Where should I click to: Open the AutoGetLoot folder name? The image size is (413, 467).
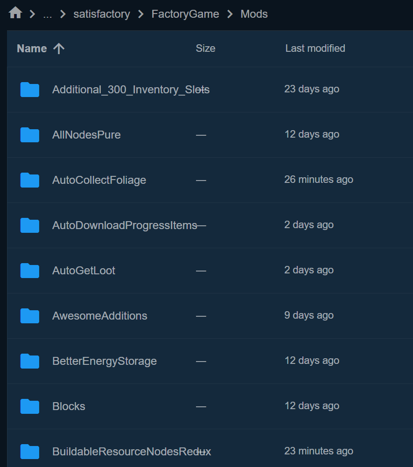coord(84,271)
